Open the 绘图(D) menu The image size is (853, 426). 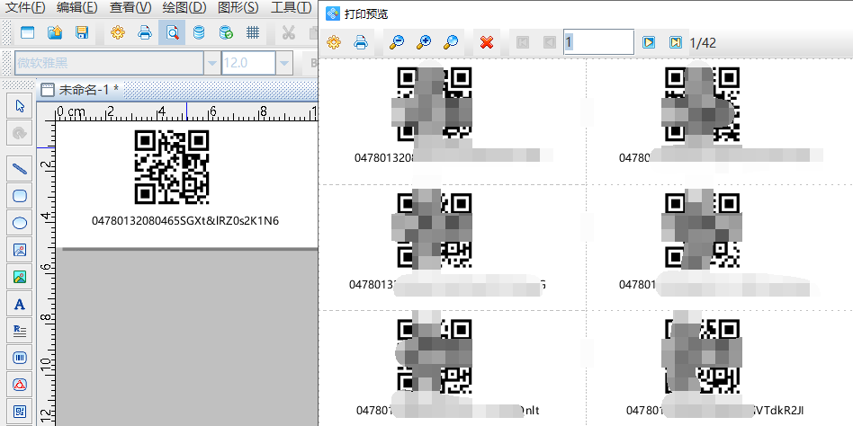tap(184, 7)
